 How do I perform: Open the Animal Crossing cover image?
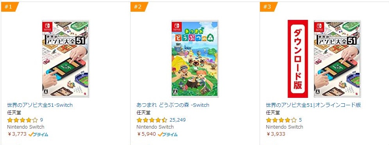[195, 58]
